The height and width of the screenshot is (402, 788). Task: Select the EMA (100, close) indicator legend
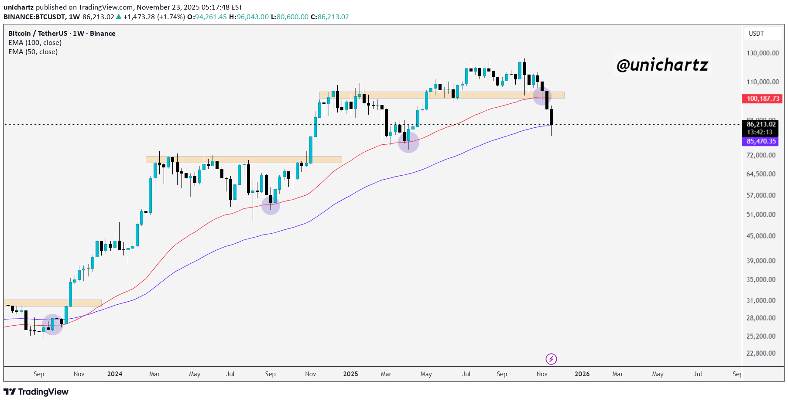[35, 43]
